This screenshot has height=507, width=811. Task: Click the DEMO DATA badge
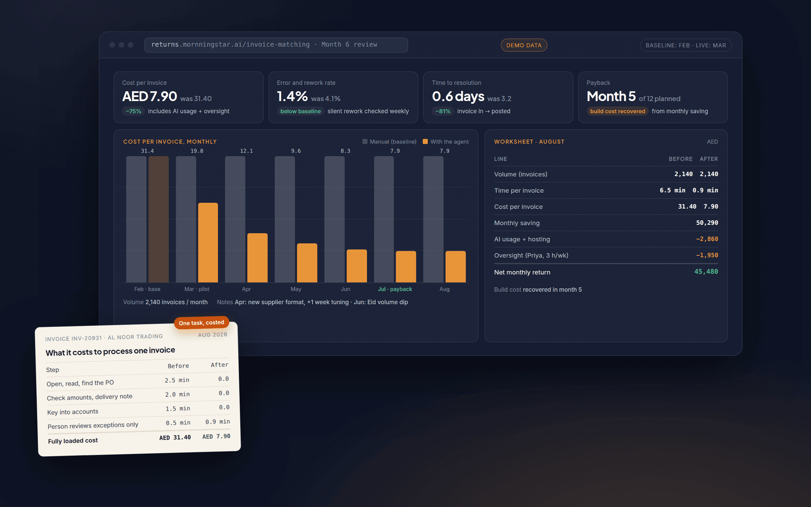(x=524, y=45)
